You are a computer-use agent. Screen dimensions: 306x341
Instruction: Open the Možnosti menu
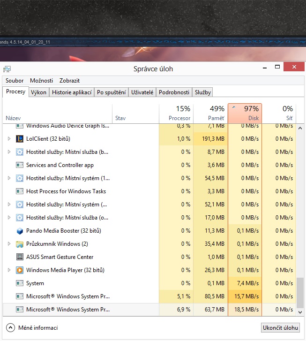click(x=42, y=81)
